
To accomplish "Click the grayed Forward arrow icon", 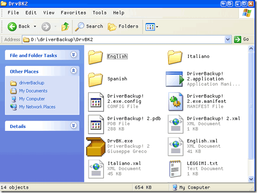I will tap(46, 27).
